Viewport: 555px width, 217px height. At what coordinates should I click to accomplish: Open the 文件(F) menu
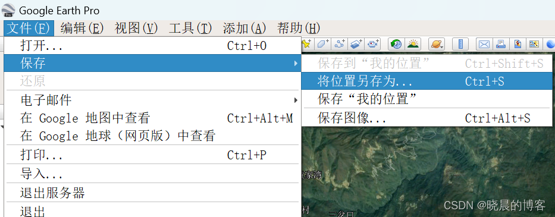pos(29,29)
